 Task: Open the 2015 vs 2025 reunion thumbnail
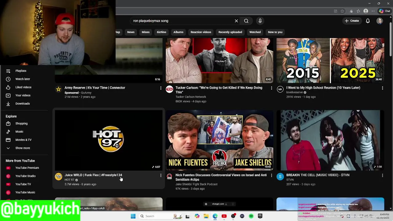[x=330, y=60]
